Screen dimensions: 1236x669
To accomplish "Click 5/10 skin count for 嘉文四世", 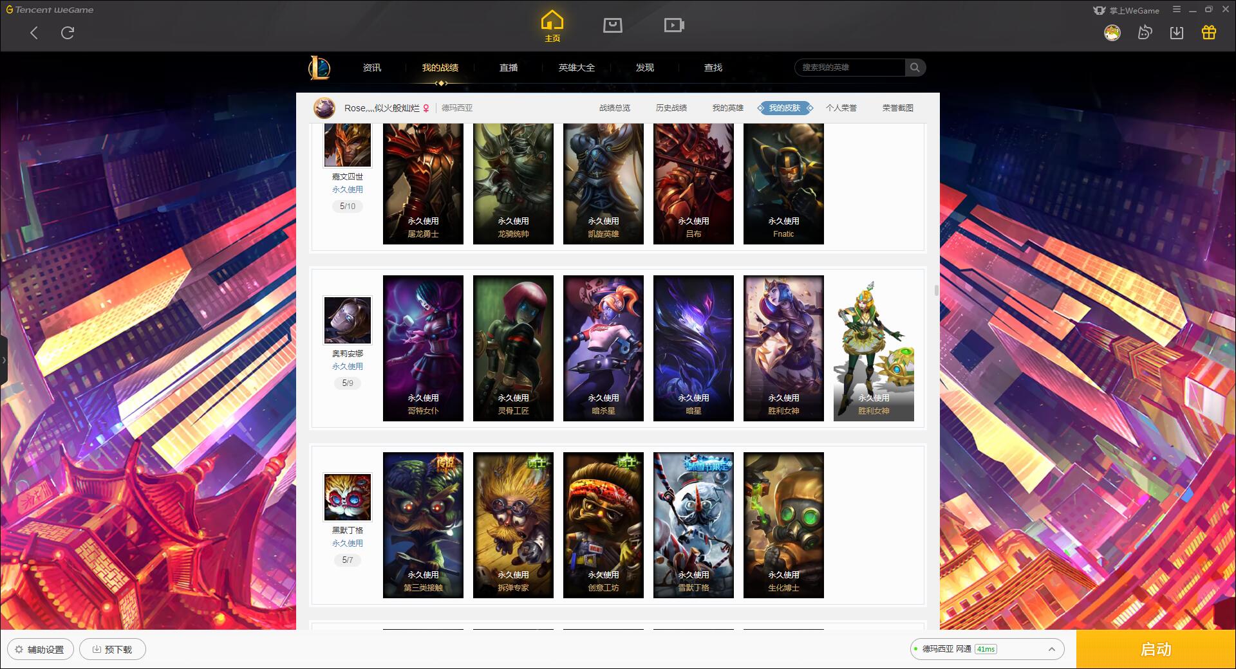I will [x=348, y=206].
